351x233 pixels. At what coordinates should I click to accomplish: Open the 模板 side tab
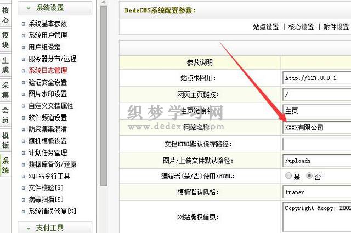coord(5,140)
